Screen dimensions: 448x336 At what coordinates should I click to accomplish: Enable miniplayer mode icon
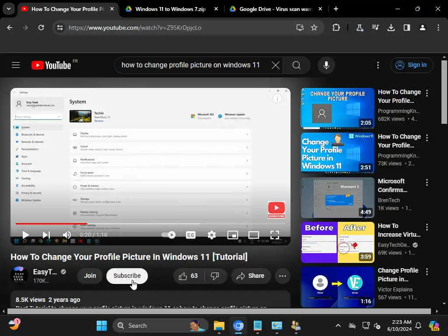coord(233,235)
